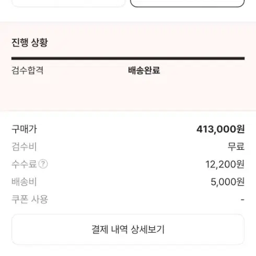Click the 12,200원 fee amount

point(225,164)
